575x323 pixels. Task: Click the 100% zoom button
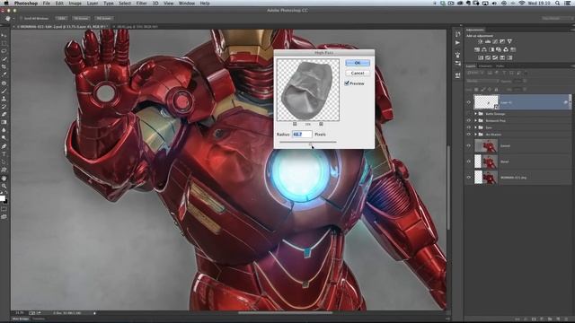(62, 18)
